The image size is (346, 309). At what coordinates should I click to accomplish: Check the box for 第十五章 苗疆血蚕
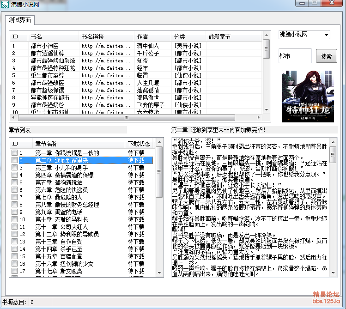tap(15, 256)
